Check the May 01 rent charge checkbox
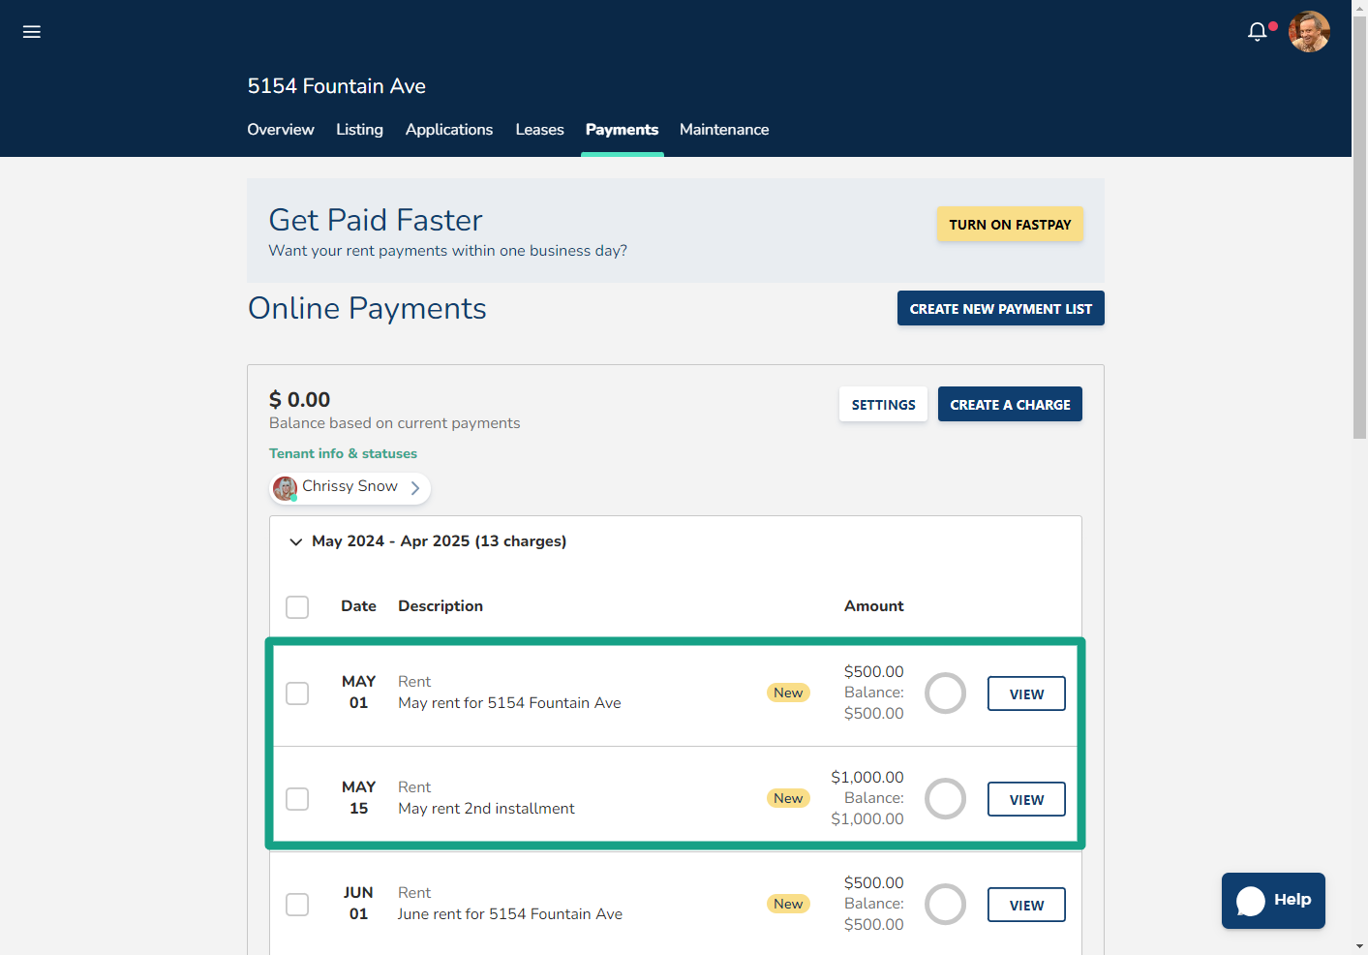Image resolution: width=1368 pixels, height=955 pixels. pyautogui.click(x=297, y=693)
